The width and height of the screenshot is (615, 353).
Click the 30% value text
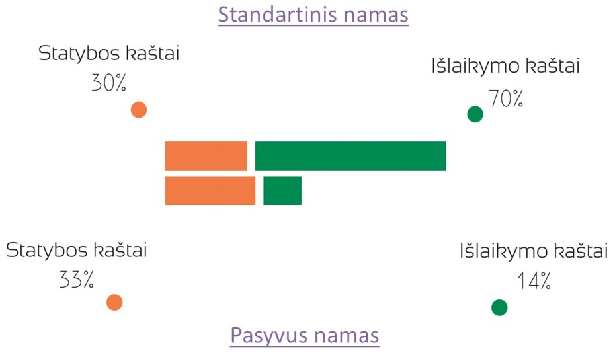point(108,83)
